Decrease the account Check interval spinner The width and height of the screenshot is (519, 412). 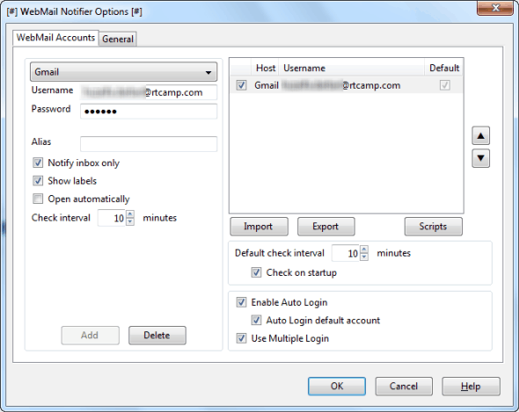click(x=130, y=221)
